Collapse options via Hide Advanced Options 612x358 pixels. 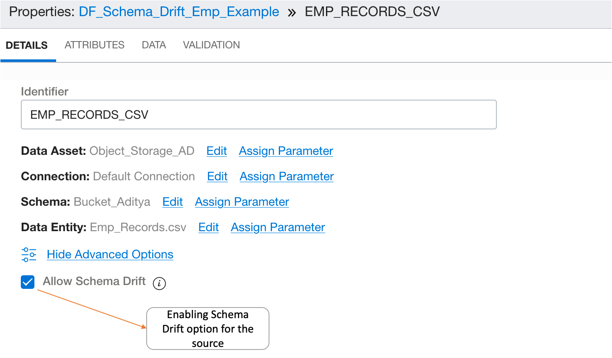[110, 255]
